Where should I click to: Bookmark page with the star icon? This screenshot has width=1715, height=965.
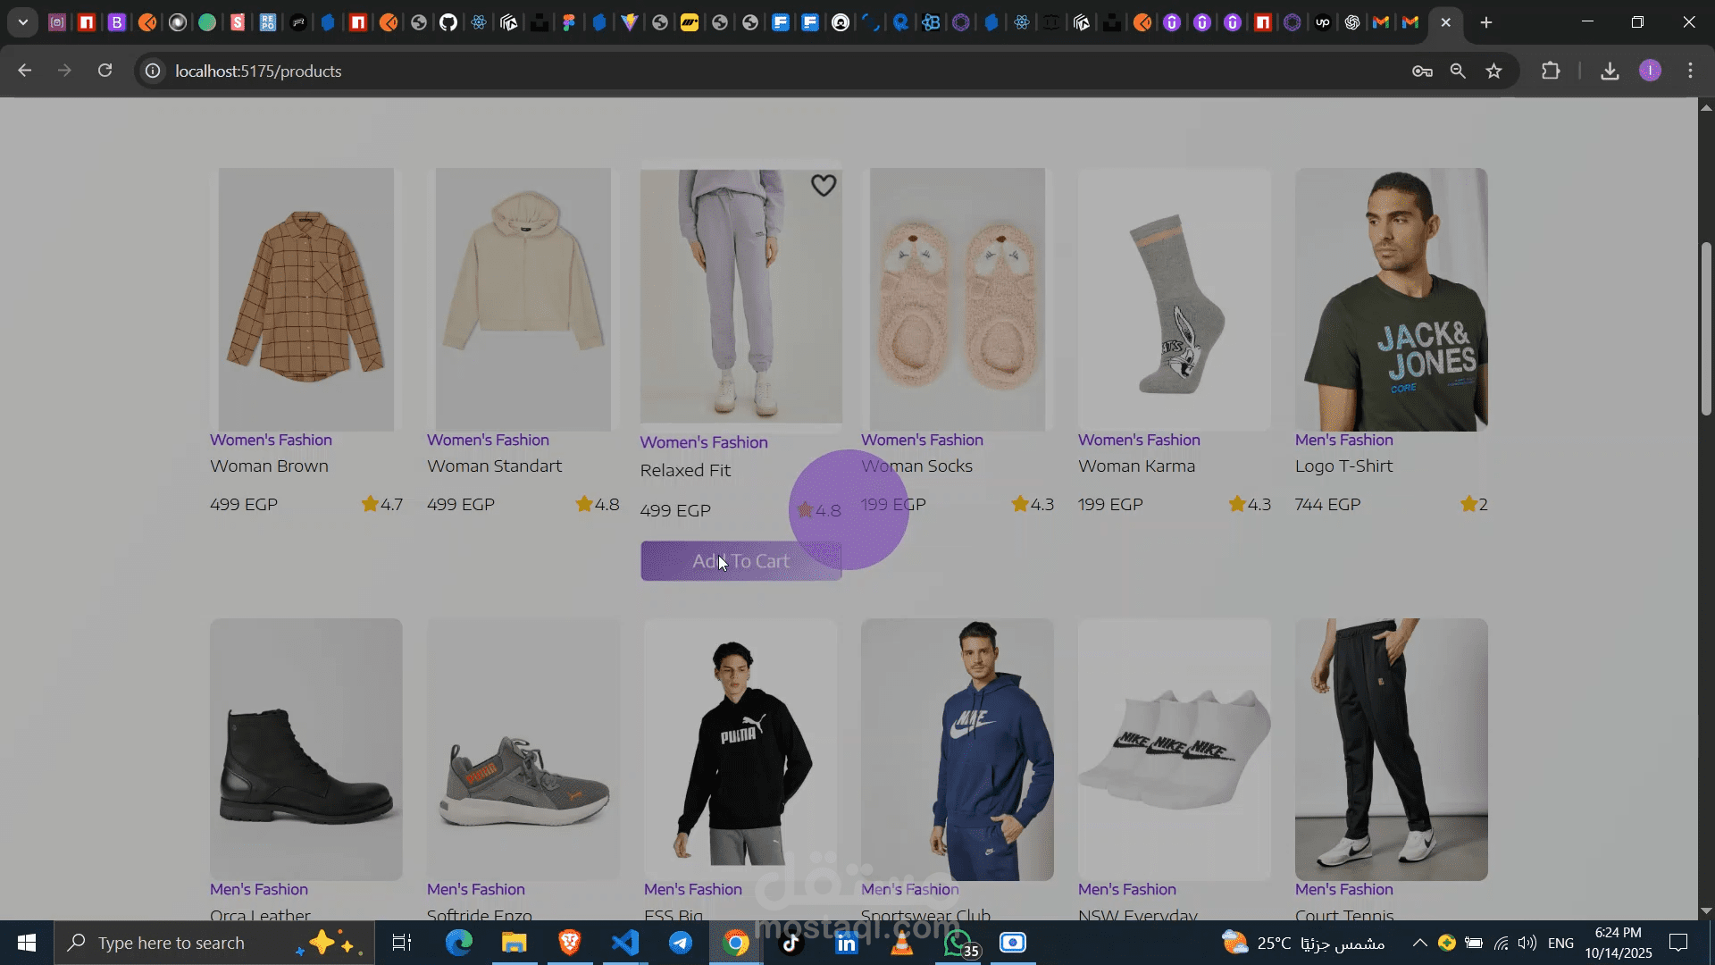1493,71
